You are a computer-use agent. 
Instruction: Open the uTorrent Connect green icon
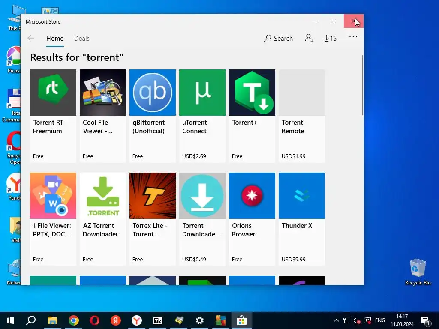tap(202, 93)
